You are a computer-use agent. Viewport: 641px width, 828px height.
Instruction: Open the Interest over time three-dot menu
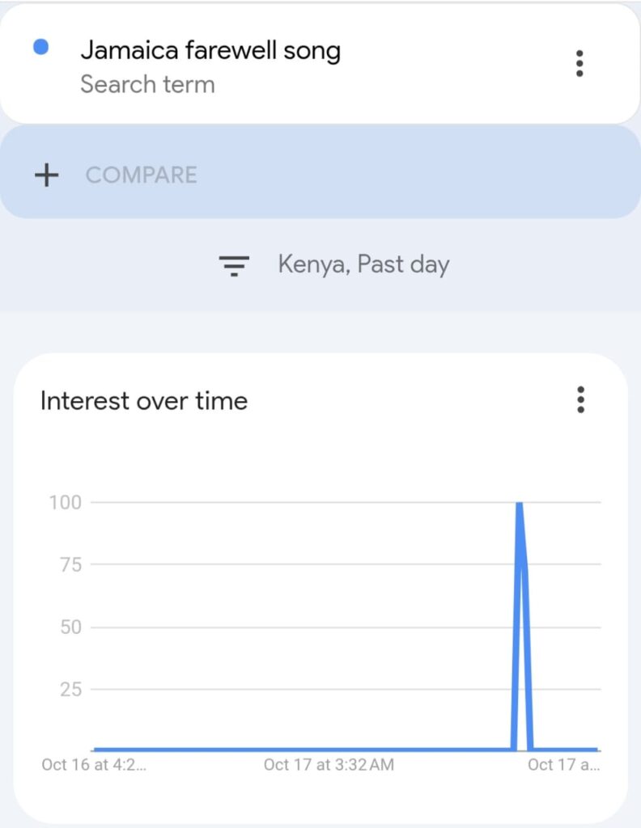click(x=579, y=399)
